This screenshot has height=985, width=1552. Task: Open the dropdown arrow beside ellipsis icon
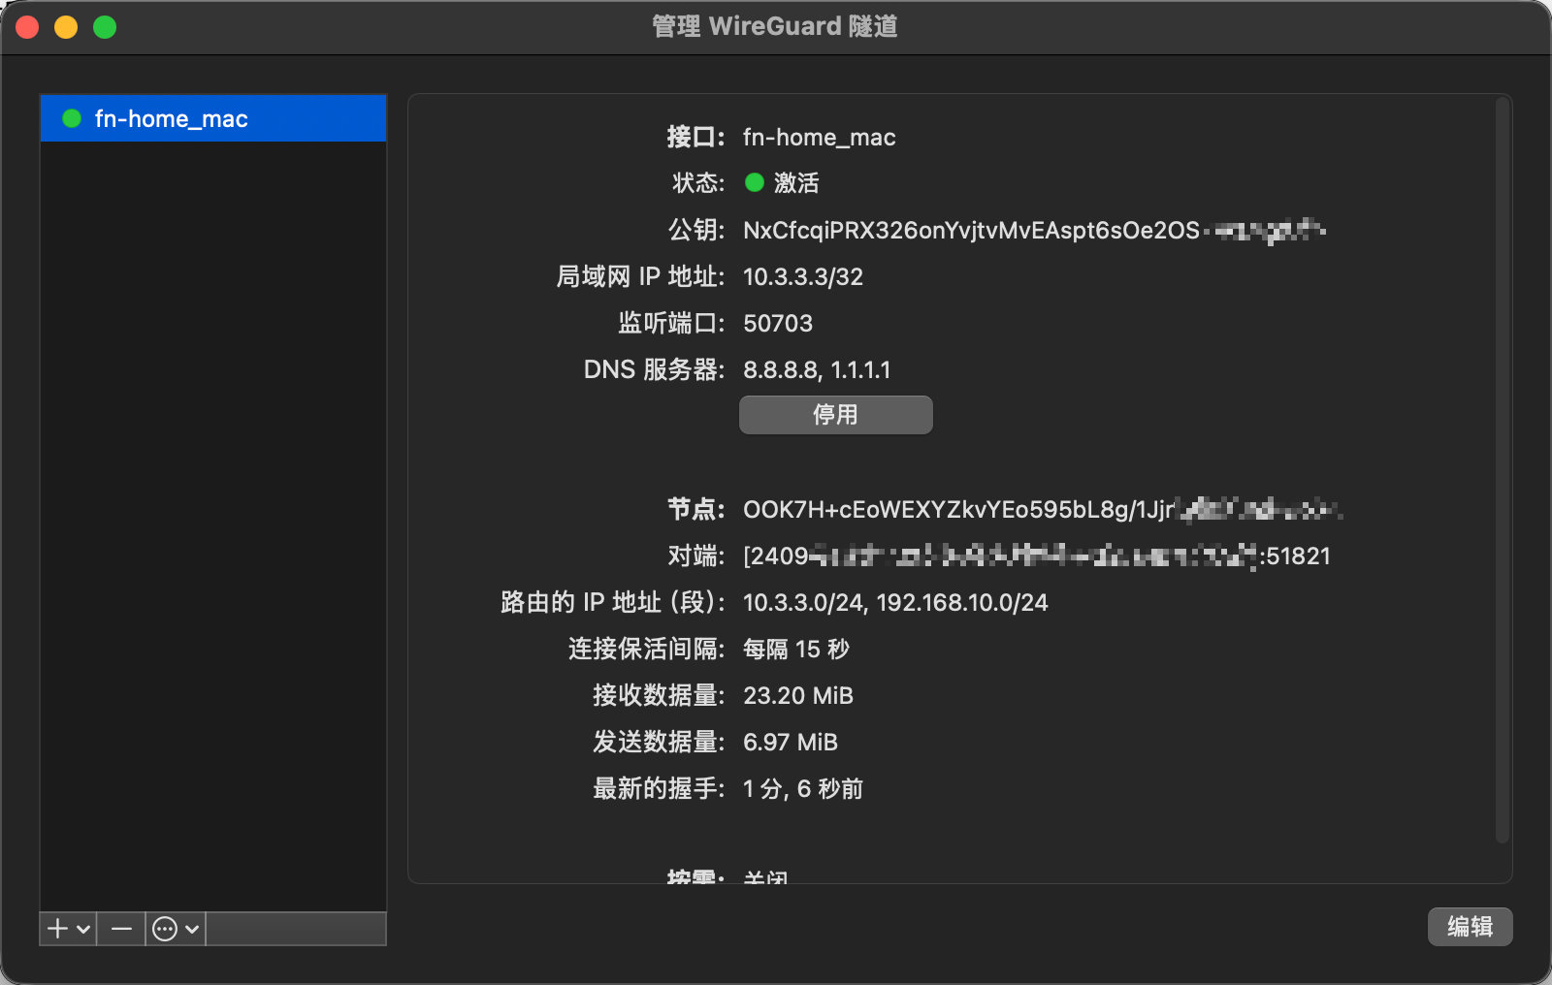pyautogui.click(x=192, y=929)
